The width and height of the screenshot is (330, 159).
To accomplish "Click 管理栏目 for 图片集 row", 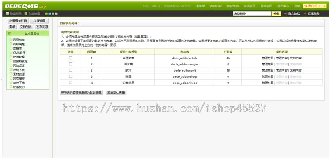I will click(268, 64).
